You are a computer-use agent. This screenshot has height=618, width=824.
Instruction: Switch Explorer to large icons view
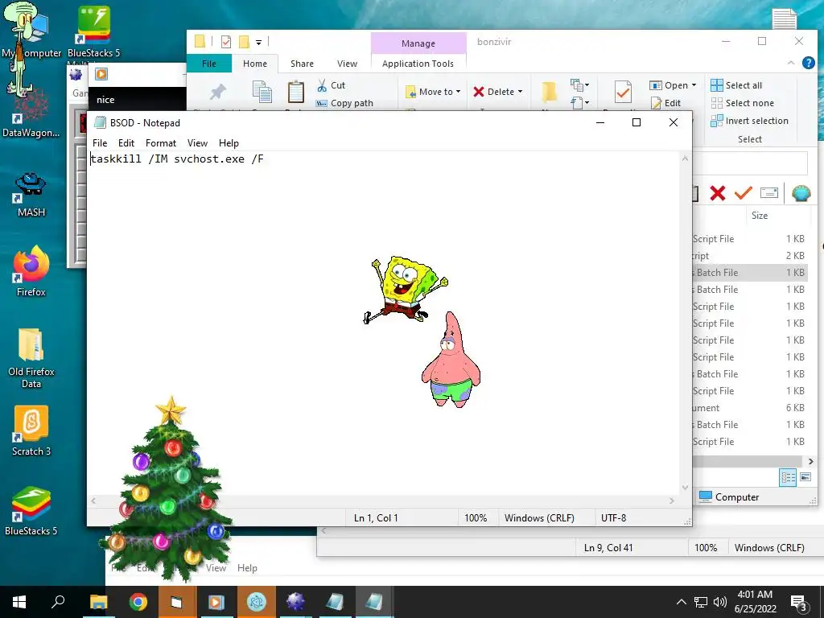tap(805, 477)
